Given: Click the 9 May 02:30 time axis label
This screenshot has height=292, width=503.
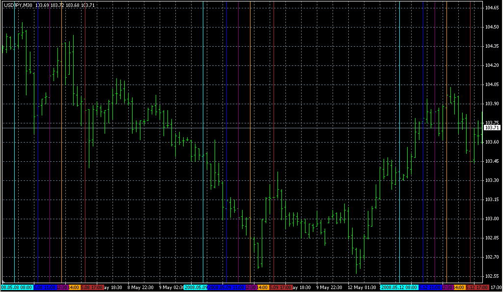Looking at the screenshot, I should 171,288.
